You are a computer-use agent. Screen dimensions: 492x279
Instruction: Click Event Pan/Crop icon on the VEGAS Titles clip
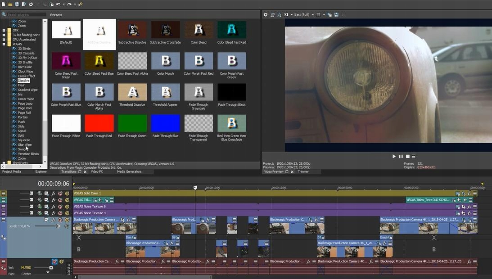point(100,200)
